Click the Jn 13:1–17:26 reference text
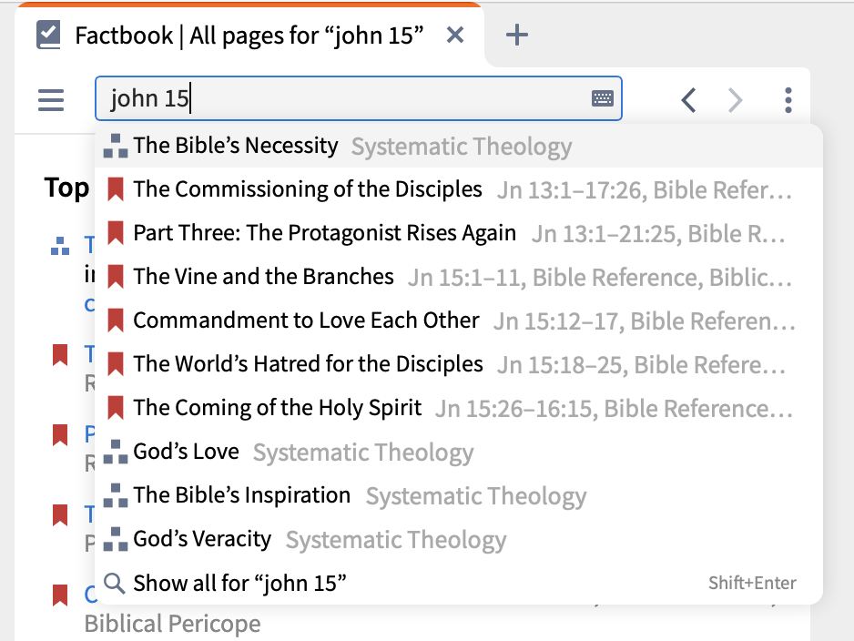 [x=570, y=190]
